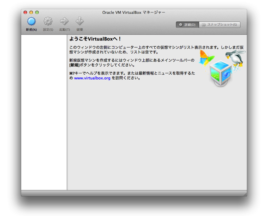This screenshot has height=216, width=266.
Task: Click the 新規(N) new VM icon
Action: 31,21
